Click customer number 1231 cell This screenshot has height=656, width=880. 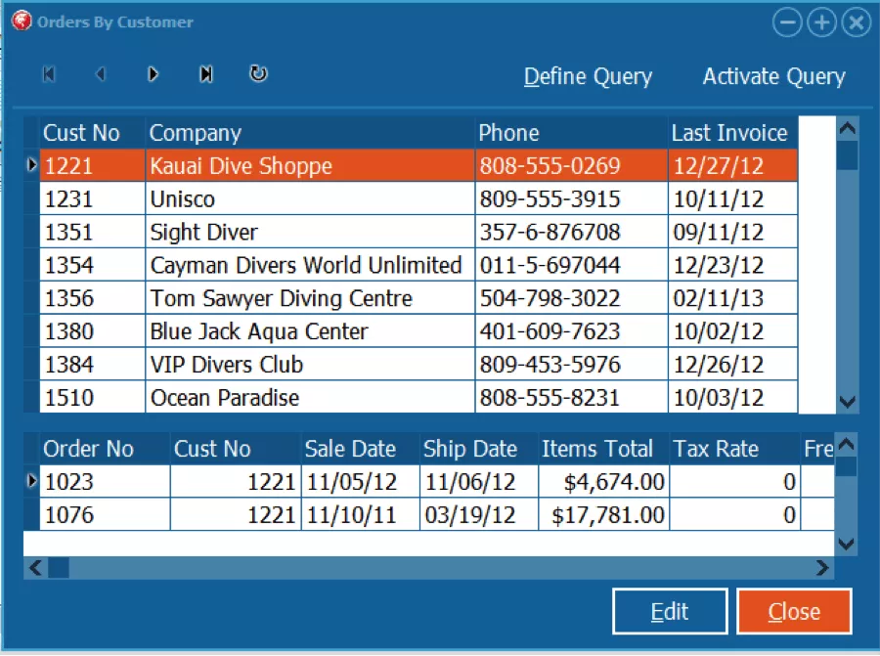(93, 198)
